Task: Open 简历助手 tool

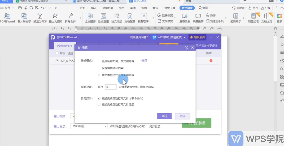Action: click(236, 18)
